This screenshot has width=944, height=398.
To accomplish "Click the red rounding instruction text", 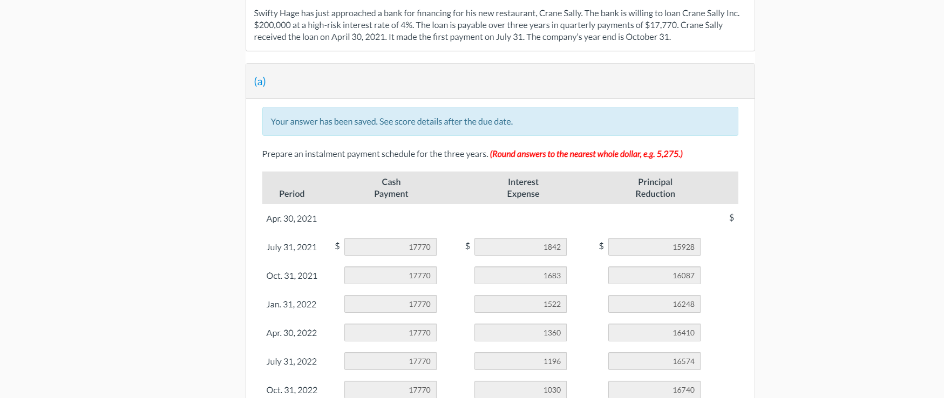I will [586, 154].
